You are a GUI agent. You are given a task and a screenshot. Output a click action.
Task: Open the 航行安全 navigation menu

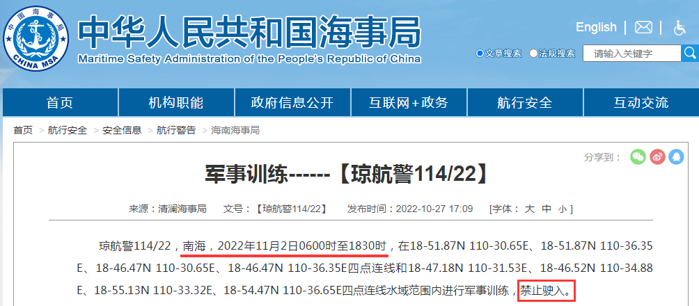(524, 103)
